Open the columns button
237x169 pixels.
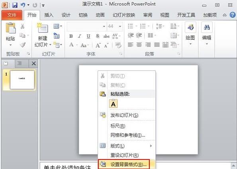click(152, 35)
